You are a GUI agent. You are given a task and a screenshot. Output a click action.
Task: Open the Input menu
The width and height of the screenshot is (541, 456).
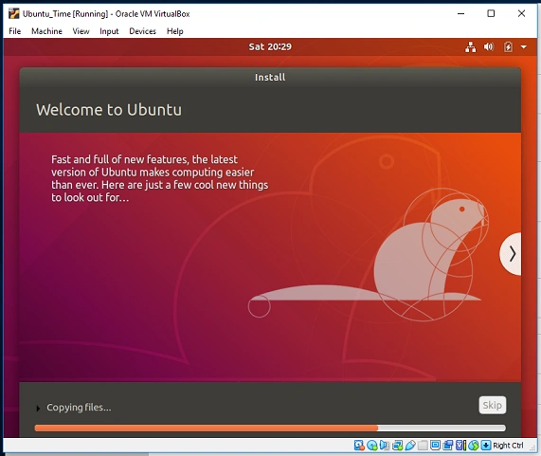pos(109,31)
